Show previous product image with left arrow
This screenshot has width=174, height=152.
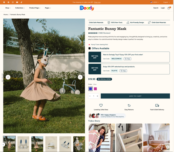click(8, 77)
